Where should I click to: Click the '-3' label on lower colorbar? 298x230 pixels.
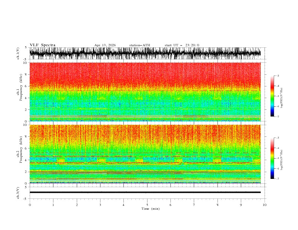point(277,138)
